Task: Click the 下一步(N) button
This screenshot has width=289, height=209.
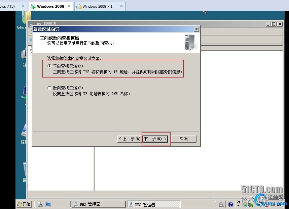Action: pos(155,139)
